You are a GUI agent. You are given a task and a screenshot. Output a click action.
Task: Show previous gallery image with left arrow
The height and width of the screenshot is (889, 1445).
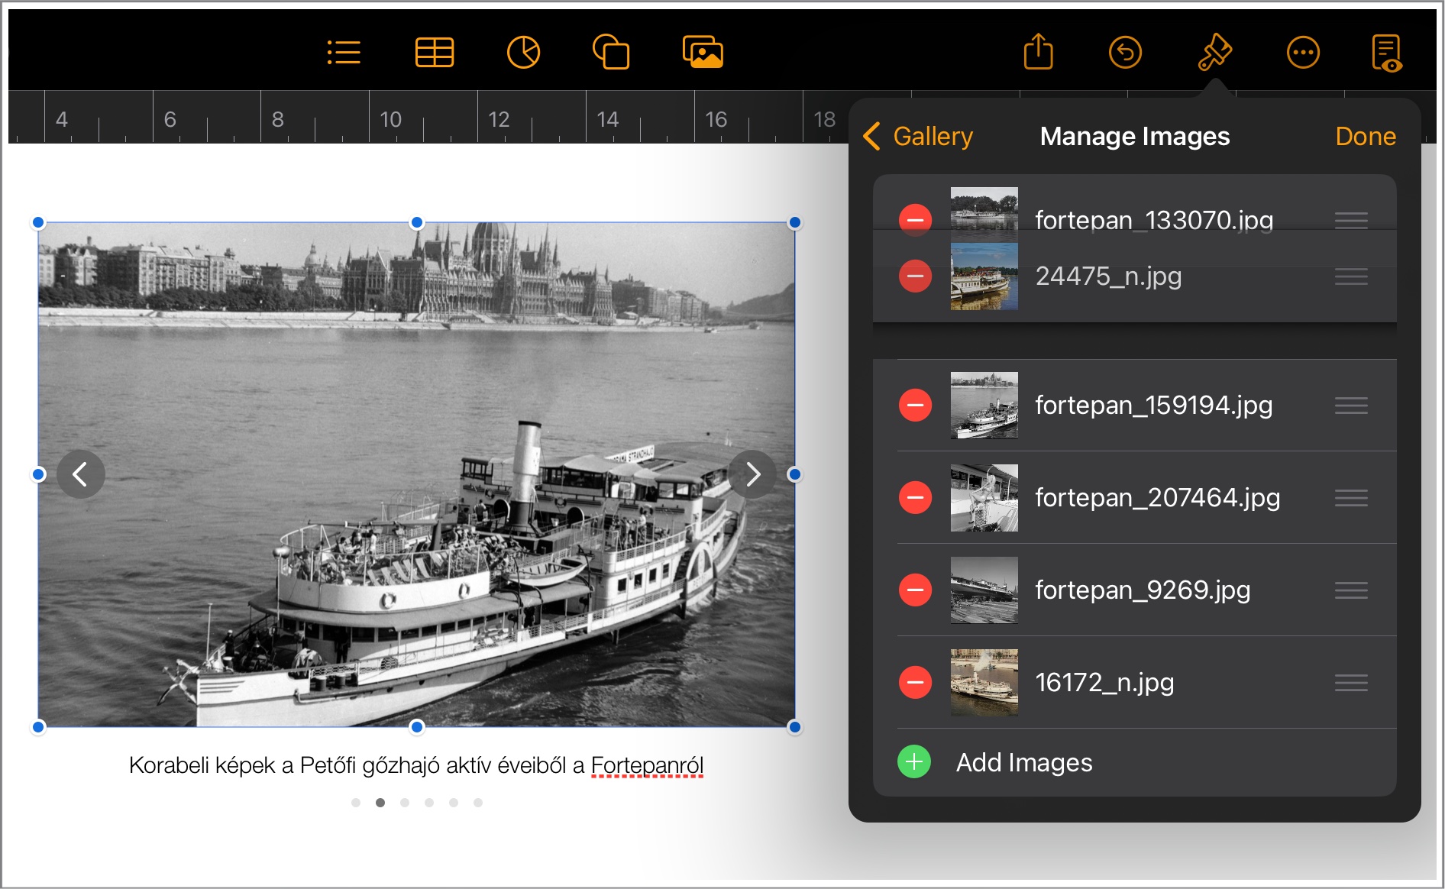point(80,474)
